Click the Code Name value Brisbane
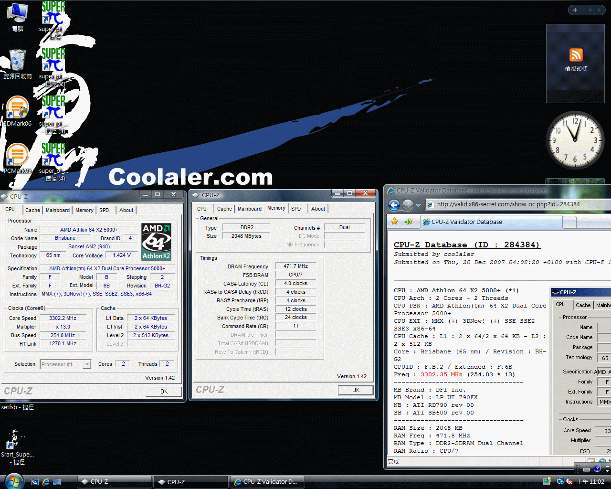 65,238
